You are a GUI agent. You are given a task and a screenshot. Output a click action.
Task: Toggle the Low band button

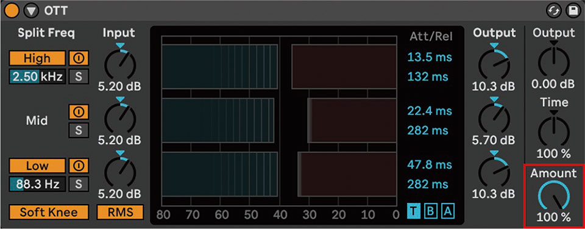pyautogui.click(x=37, y=166)
